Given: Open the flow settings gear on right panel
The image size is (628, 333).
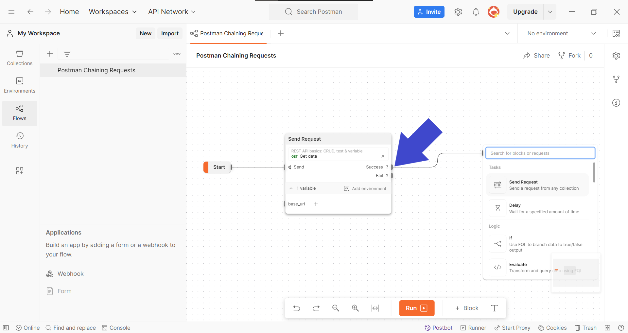Looking at the screenshot, I should (x=616, y=56).
